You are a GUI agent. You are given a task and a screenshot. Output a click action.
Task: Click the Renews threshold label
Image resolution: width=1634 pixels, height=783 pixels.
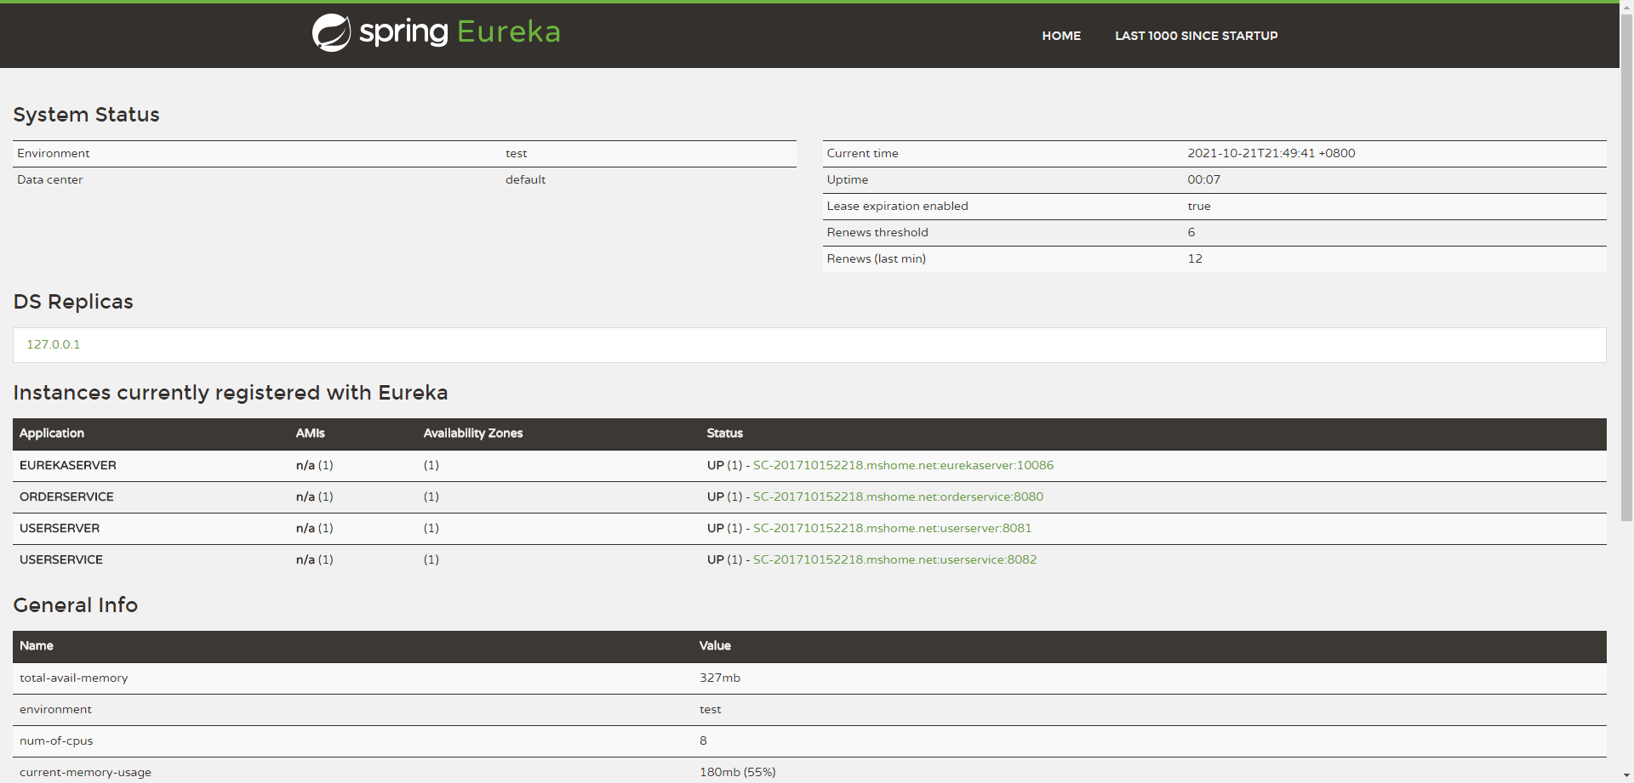coord(877,232)
